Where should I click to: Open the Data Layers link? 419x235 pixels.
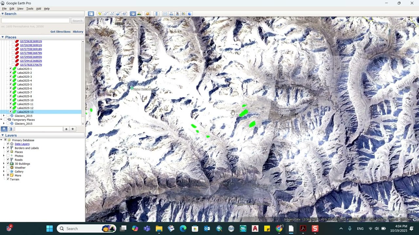pos(22,144)
